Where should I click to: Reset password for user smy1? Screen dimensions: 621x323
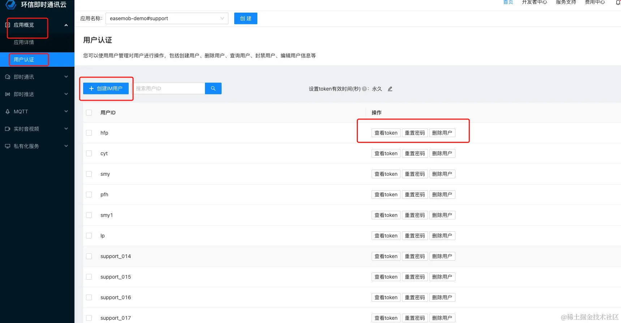(415, 215)
